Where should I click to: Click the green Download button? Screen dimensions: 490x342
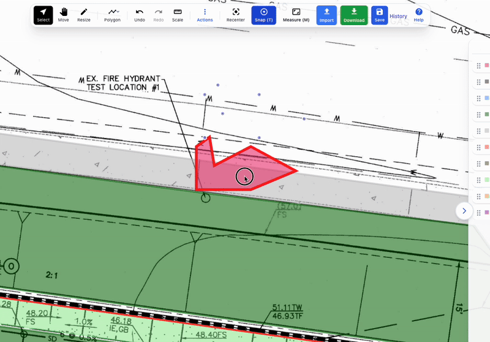point(354,15)
